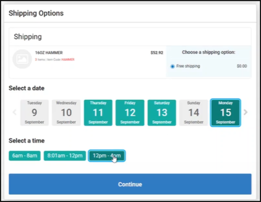The height and width of the screenshot is (202, 261).
Task: Select Tuesday September 9 date
Action: (34, 113)
